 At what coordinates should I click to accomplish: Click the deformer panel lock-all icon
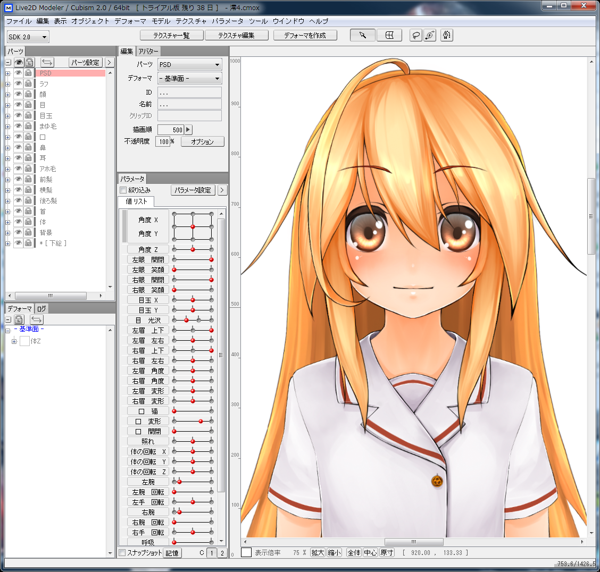(x=19, y=319)
